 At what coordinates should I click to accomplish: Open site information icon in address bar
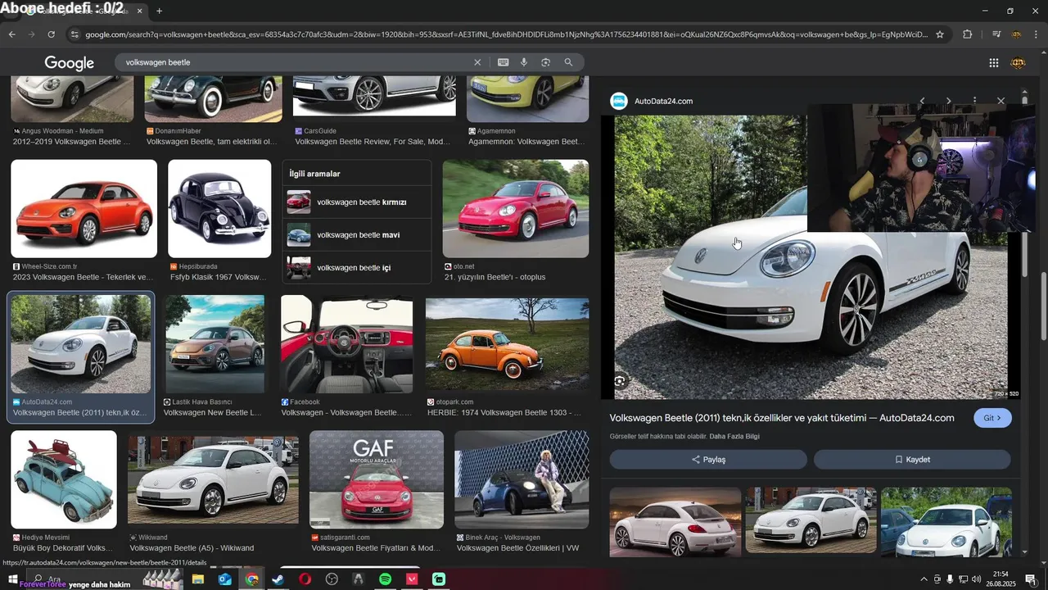(x=75, y=34)
